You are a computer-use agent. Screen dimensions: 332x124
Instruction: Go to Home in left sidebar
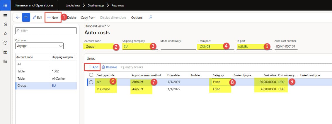(x=5, y=24)
